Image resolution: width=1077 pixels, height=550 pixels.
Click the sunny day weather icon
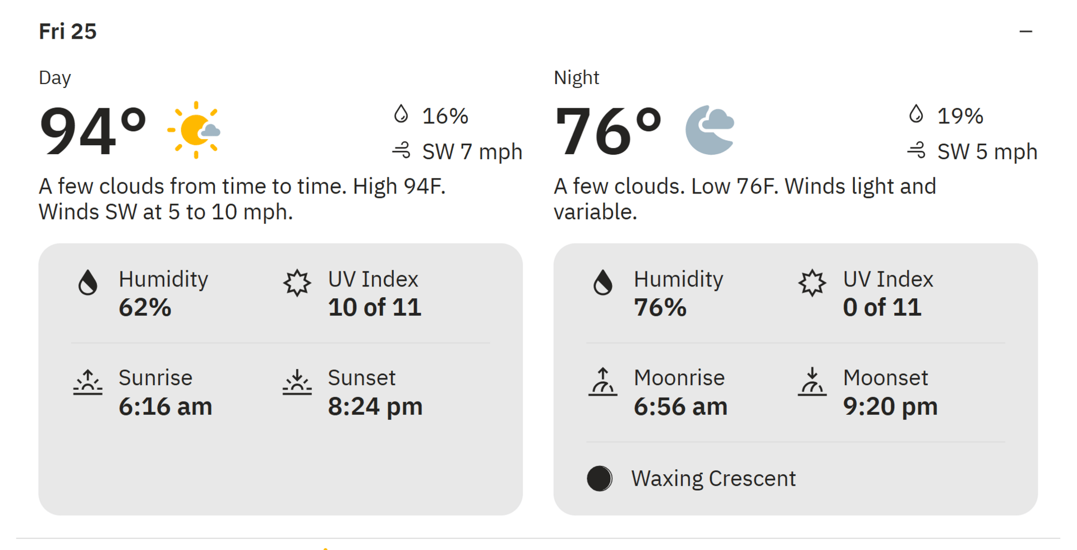pyautogui.click(x=195, y=130)
